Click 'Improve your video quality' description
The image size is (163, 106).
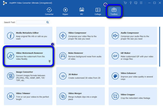pos(137,78)
